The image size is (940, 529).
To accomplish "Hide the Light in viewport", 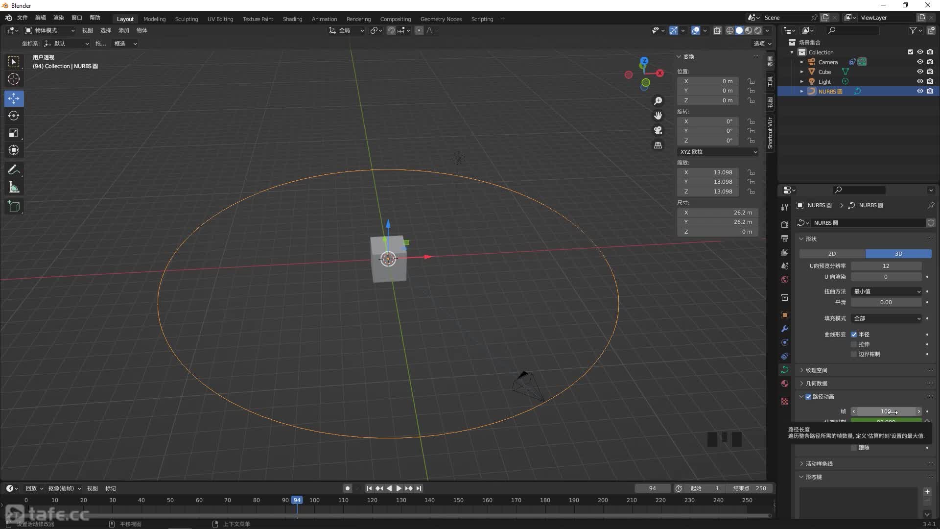I will pyautogui.click(x=920, y=81).
